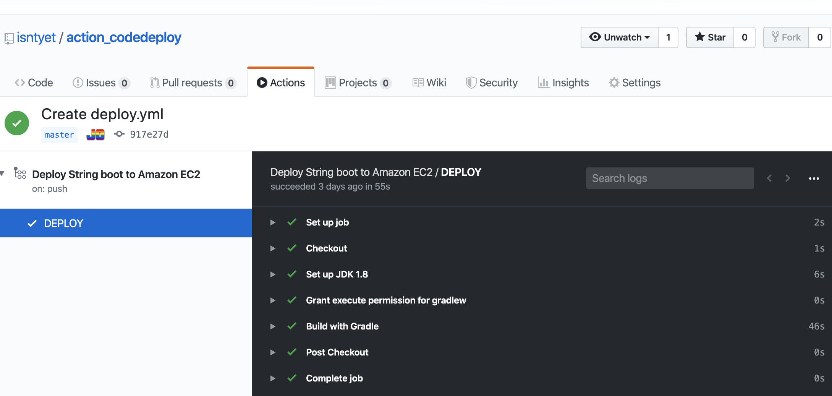The height and width of the screenshot is (396, 832).
Task: Go to previous search result arrow
Action: 769,178
